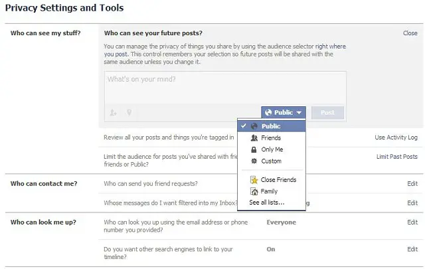Screen dimensions: 425x269
Task: Click Limit Past Posts link
Action: (396, 157)
